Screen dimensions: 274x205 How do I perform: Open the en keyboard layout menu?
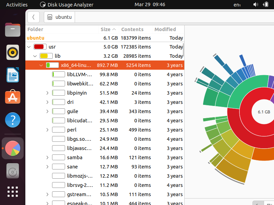(x=237, y=5)
